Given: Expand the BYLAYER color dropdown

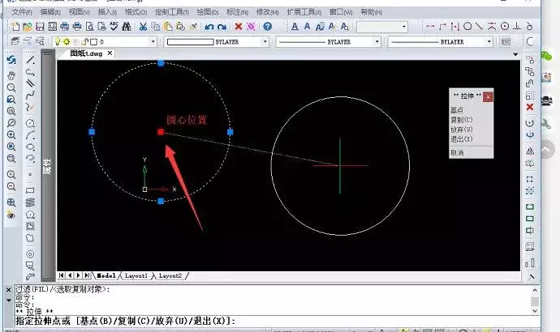Looking at the screenshot, I should coord(264,41).
